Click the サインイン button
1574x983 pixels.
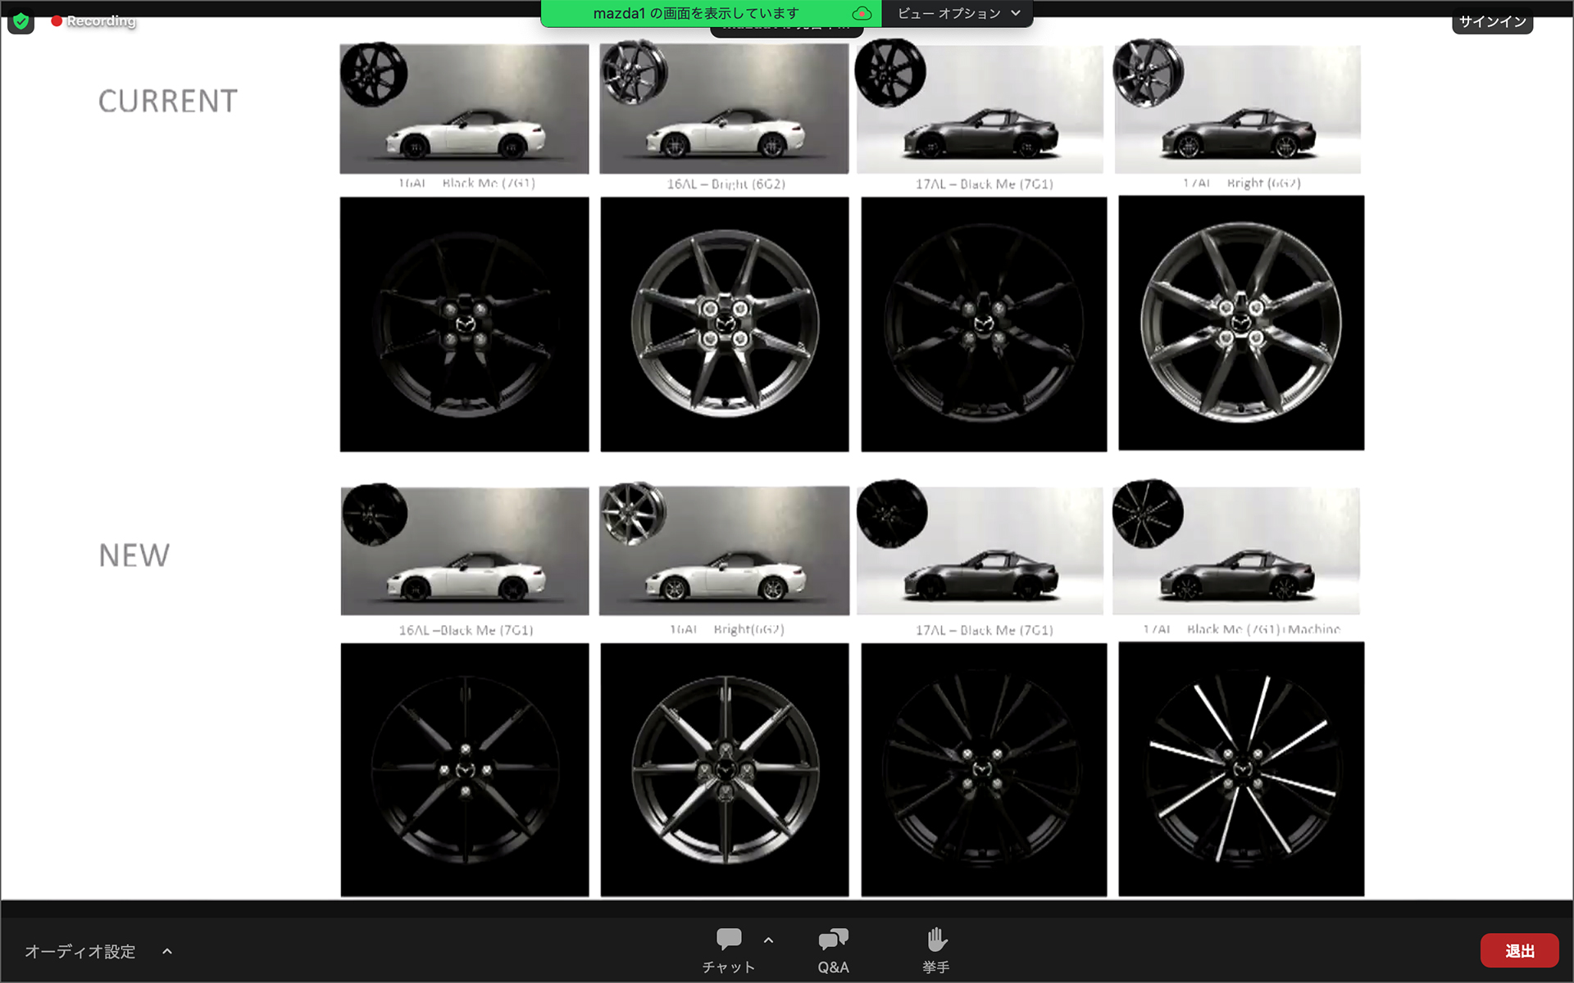point(1492,21)
